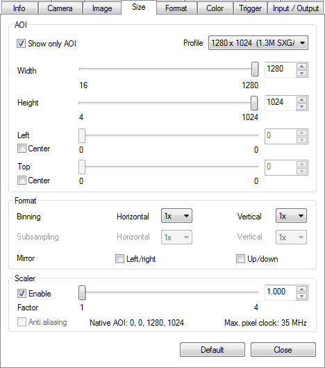Image resolution: width=325 pixels, height=368 pixels.
Task: Increase Width value with up arrow
Action: [302, 67]
